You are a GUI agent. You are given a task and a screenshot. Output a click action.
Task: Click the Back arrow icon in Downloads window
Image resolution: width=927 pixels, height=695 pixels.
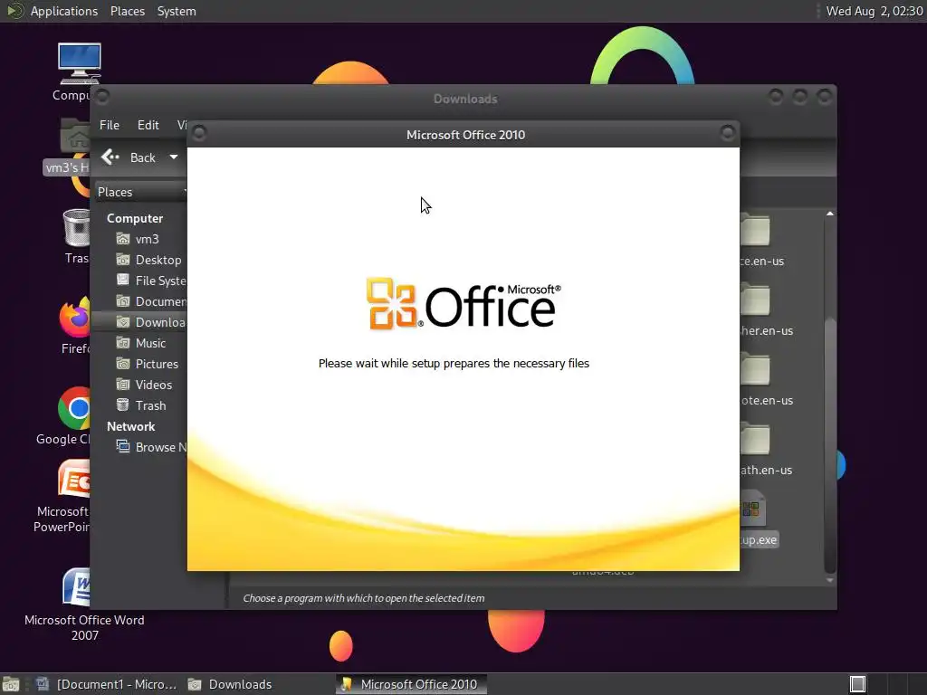tap(110, 157)
